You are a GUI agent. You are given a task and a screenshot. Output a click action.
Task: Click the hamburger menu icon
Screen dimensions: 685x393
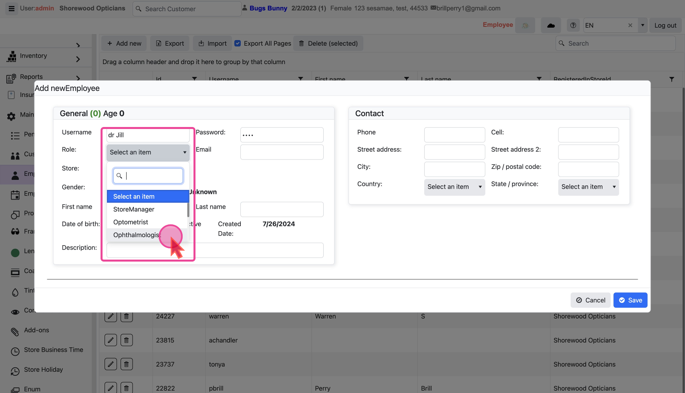pos(12,8)
